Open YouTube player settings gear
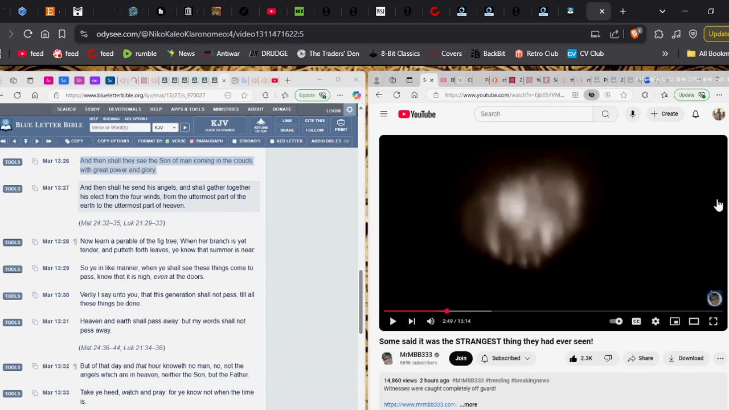 (656, 321)
